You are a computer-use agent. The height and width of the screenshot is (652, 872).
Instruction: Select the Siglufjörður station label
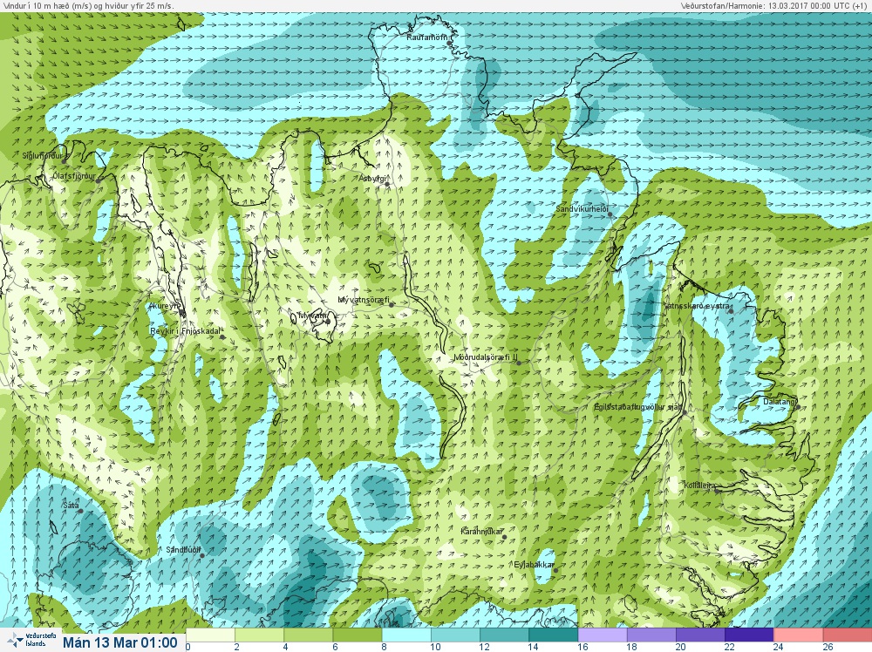[x=42, y=156]
